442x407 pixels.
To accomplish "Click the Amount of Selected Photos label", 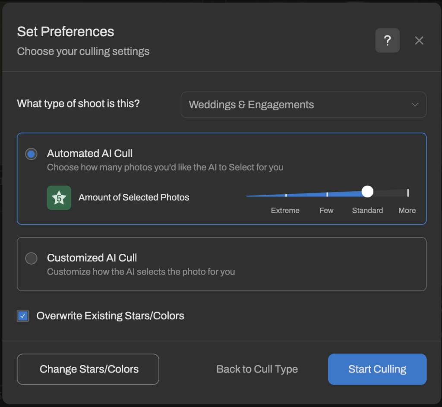I will [x=133, y=197].
